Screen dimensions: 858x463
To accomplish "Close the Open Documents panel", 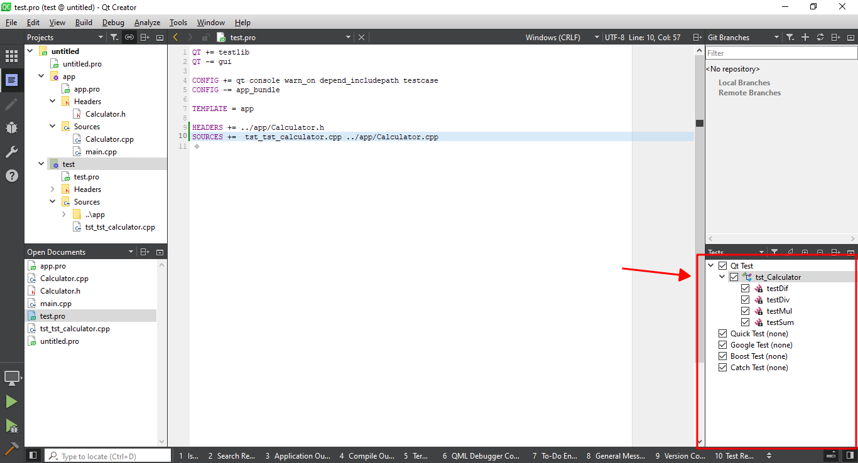I will coord(160,252).
